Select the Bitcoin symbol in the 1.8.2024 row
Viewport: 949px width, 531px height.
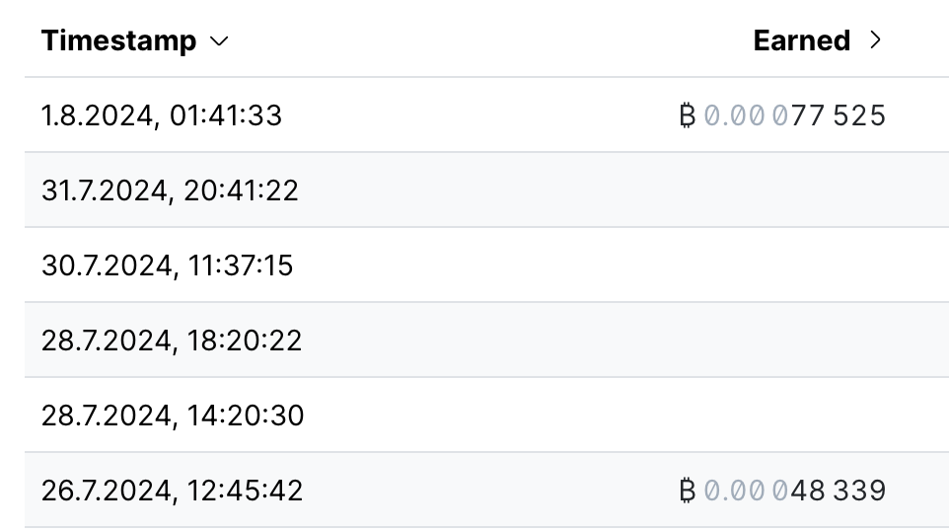(x=688, y=115)
